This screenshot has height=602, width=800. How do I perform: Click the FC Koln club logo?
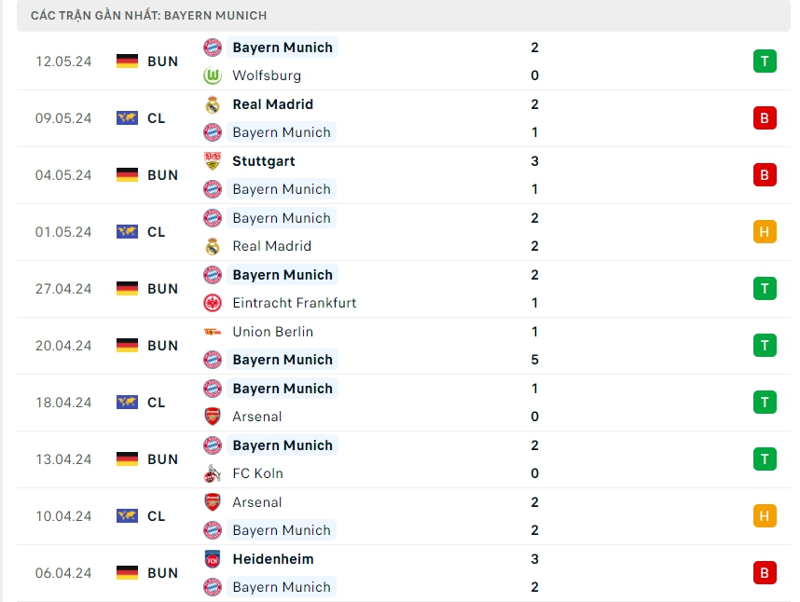[213, 473]
